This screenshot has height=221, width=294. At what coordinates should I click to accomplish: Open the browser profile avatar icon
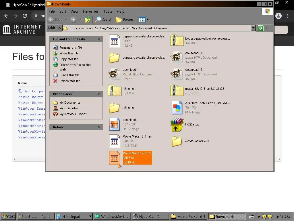278,16
